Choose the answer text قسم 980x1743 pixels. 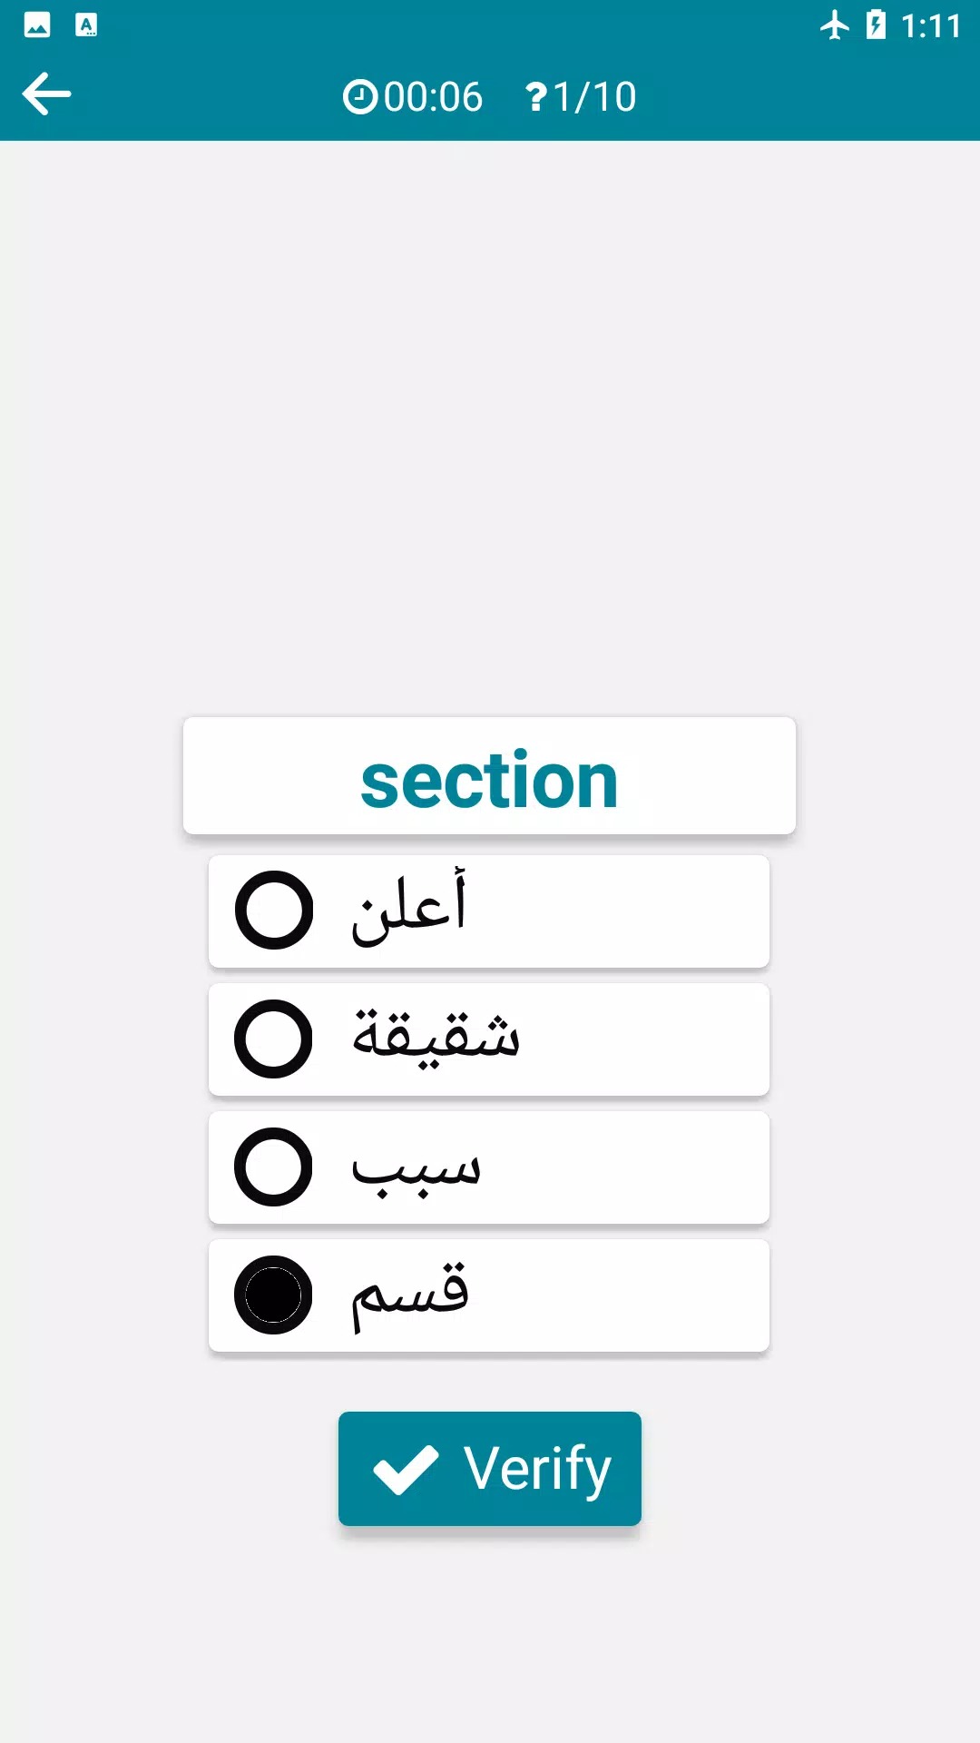410,1296
